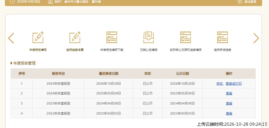The height and width of the screenshot is (128, 269).
Task: Select the 年度报告填写 label
Action: coord(38,50)
